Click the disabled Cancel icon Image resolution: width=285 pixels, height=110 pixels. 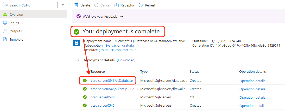pos(96,5)
